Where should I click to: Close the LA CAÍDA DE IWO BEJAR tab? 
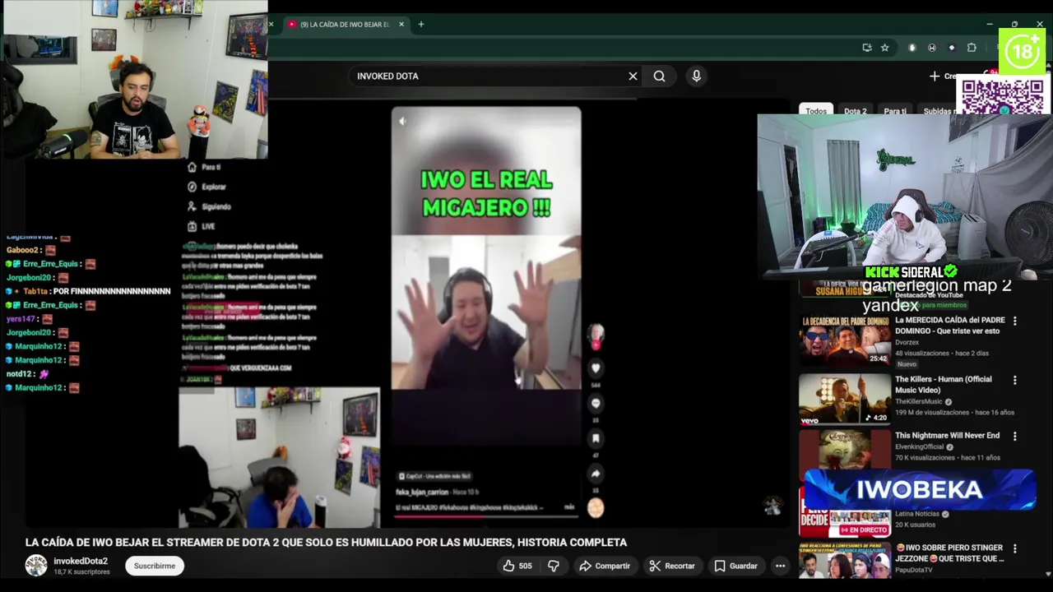click(x=401, y=24)
